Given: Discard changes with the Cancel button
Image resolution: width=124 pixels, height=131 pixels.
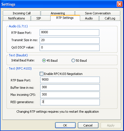Looking at the screenshot, I should [x=88, y=125].
